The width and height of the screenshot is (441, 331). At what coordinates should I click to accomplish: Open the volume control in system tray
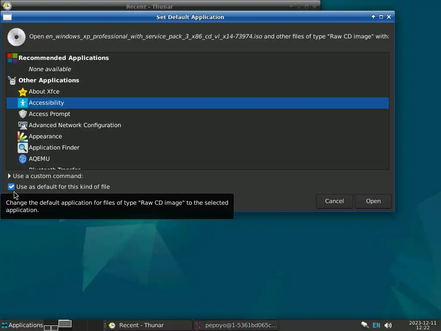(x=388, y=325)
